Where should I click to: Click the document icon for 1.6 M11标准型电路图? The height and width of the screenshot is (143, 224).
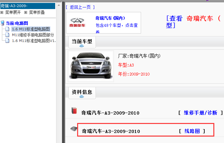pyautogui.click(x=7, y=29)
